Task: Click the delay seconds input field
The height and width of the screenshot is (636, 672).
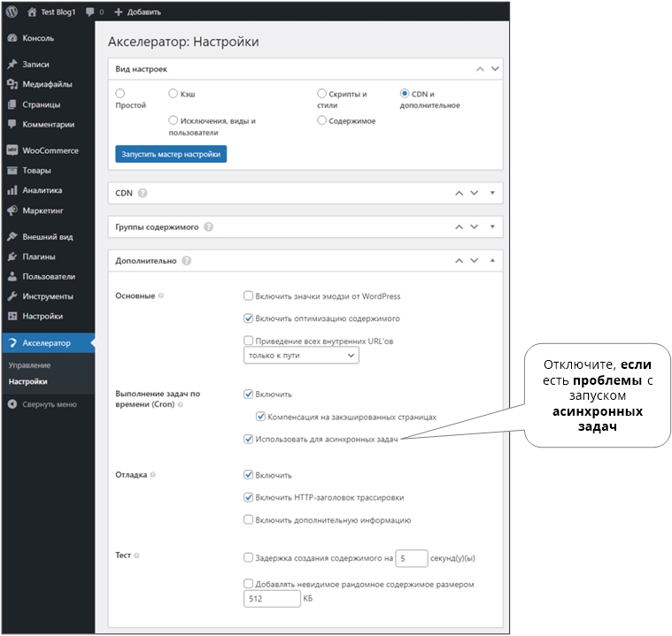Action: click(x=412, y=558)
